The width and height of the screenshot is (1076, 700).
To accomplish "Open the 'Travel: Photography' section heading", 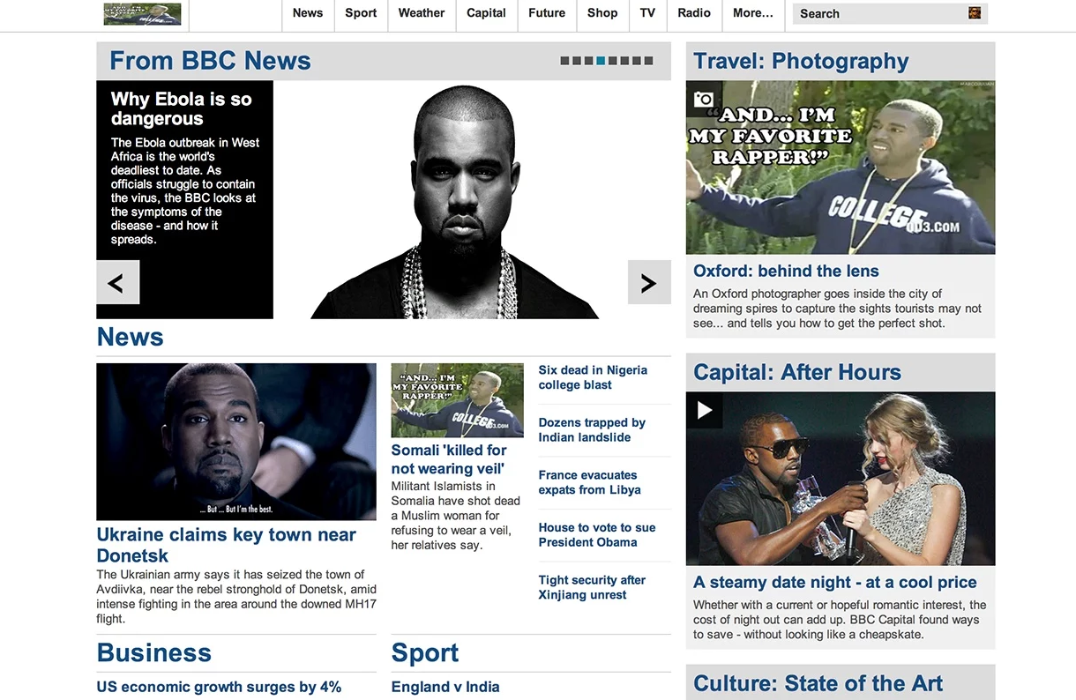I will pyautogui.click(x=801, y=61).
